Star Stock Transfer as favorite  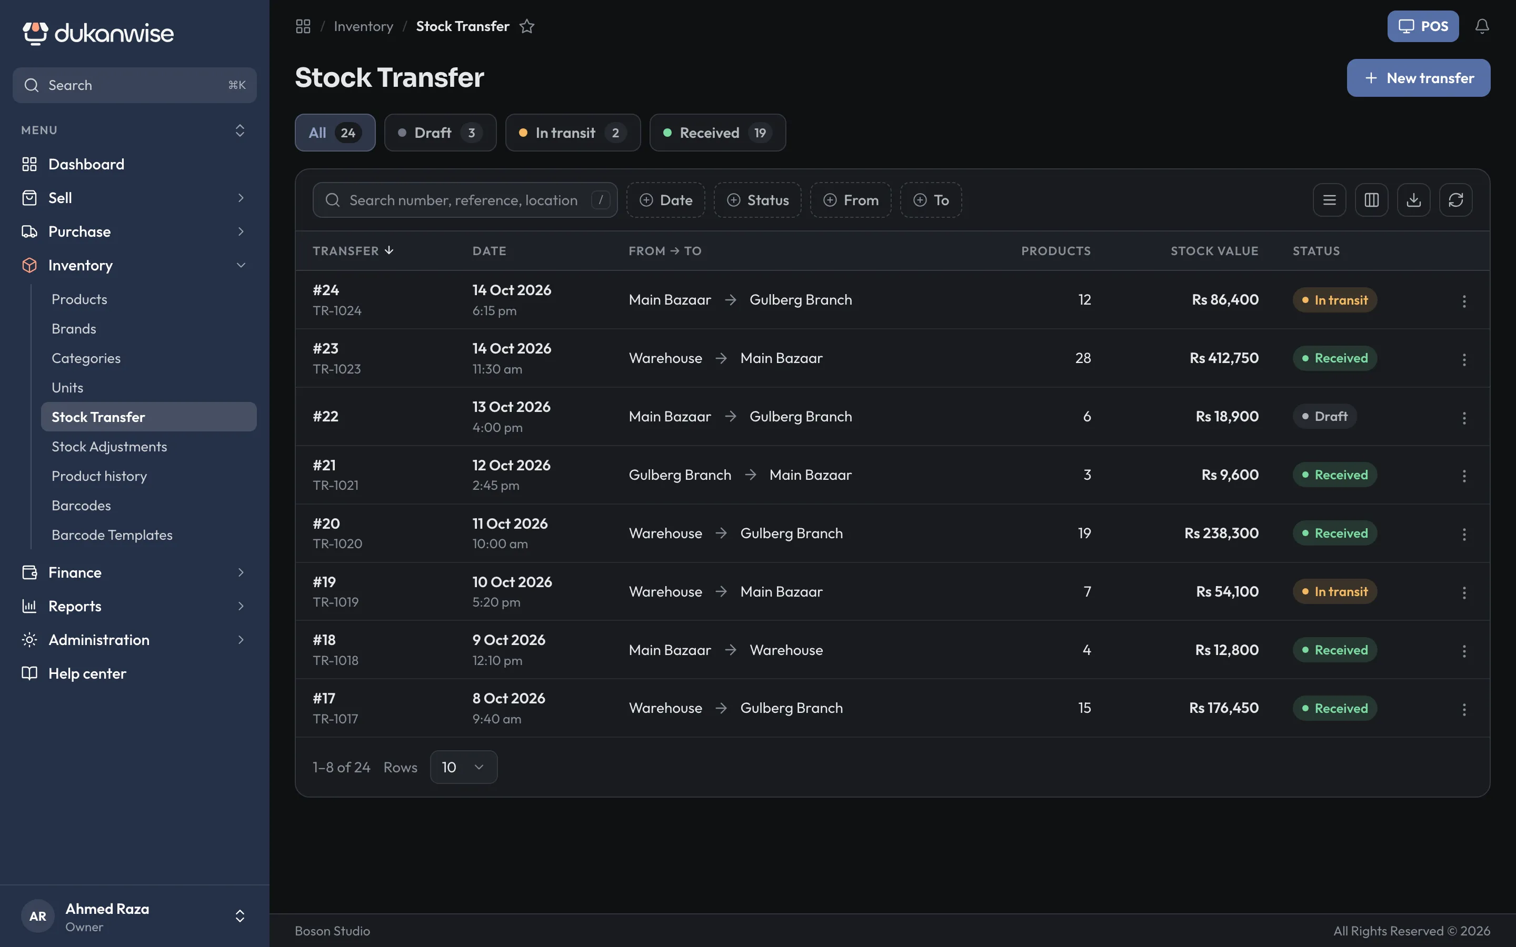(527, 26)
